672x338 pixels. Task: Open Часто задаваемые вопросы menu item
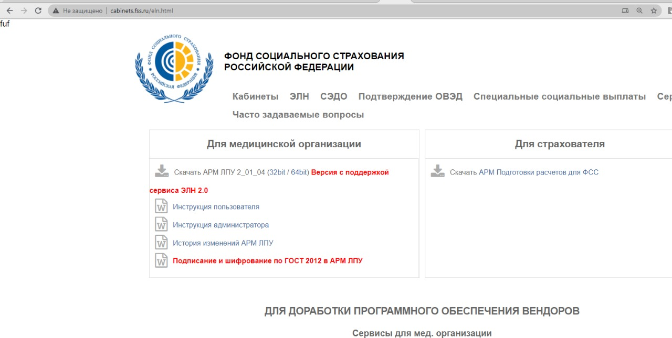point(298,115)
